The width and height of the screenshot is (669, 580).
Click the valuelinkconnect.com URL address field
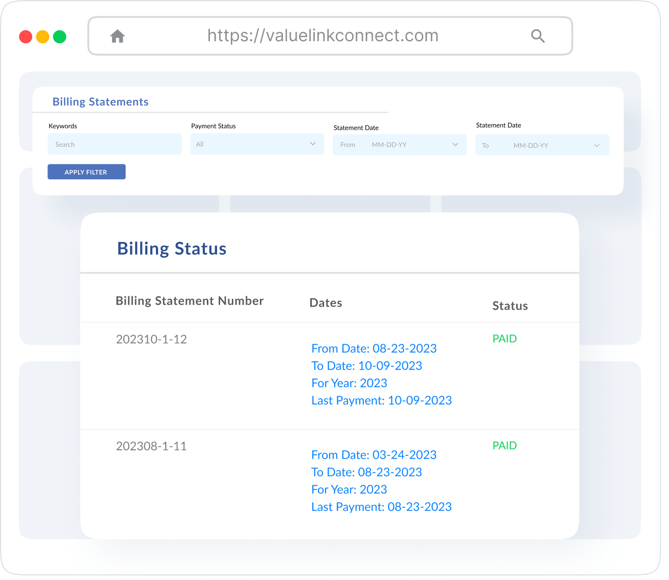point(323,36)
